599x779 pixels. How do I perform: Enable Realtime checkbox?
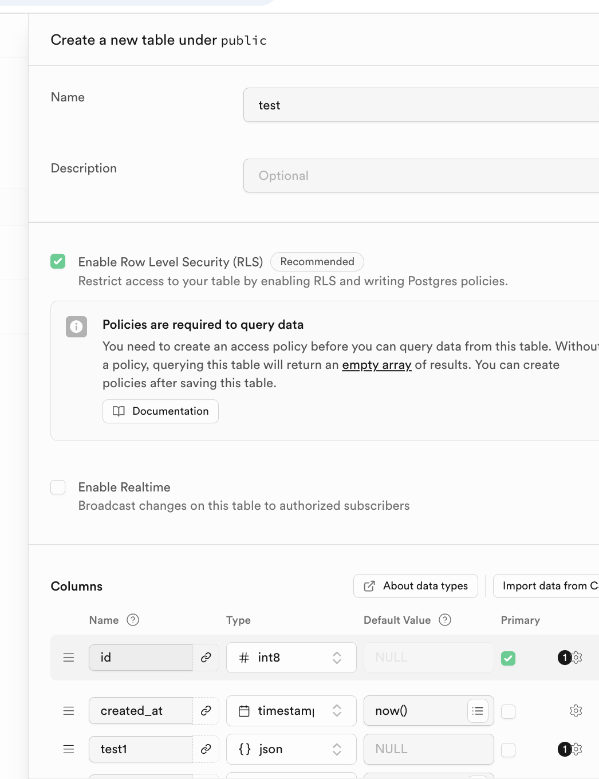click(x=58, y=487)
